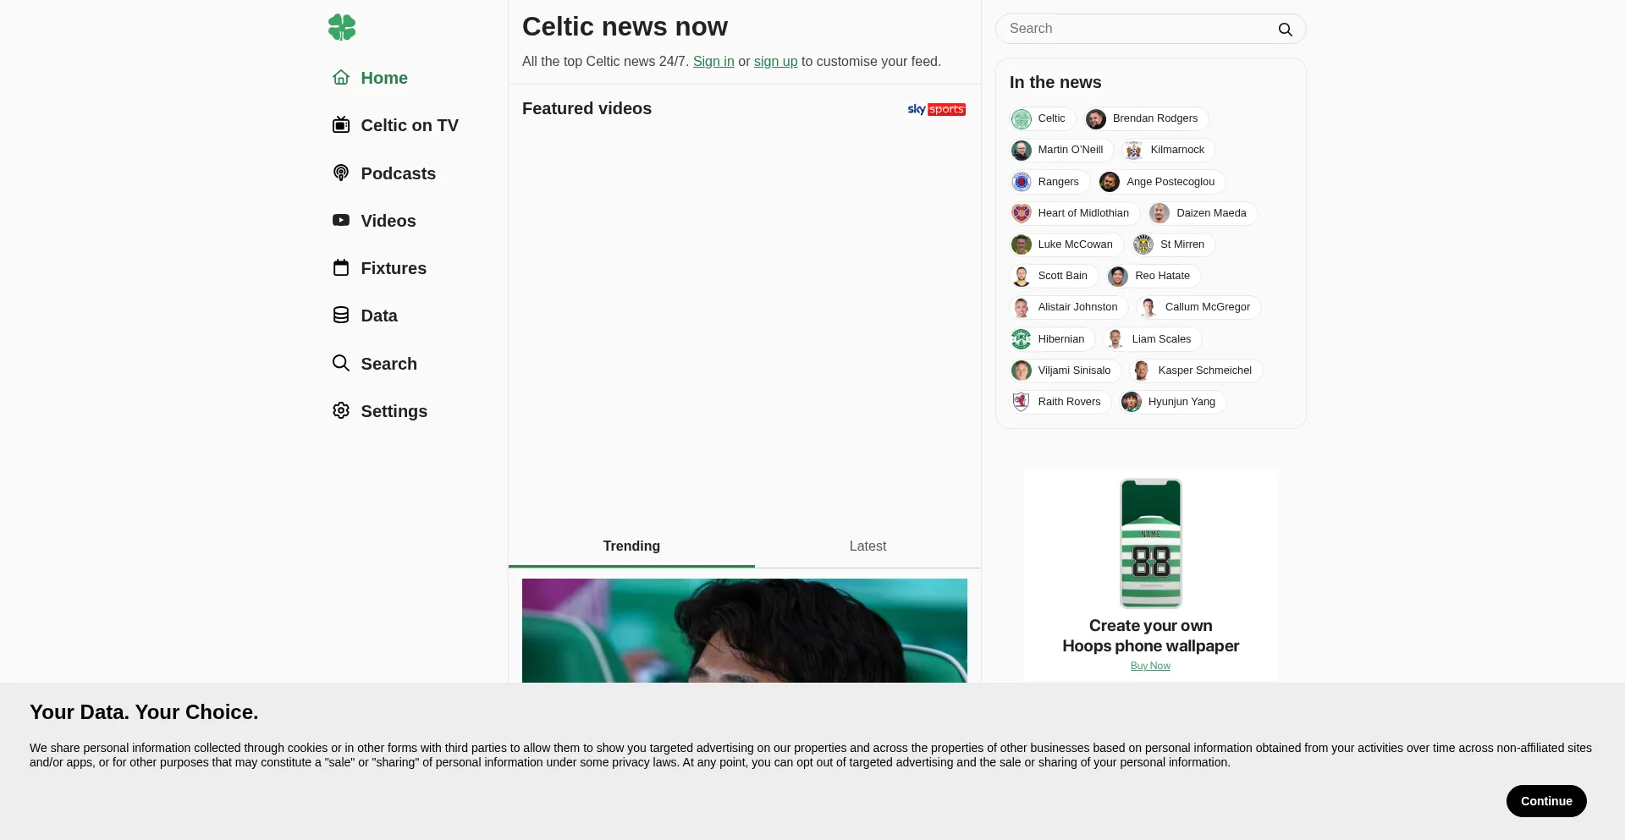This screenshot has height=840, width=1625.
Task: Open the trending article thumbnail image
Action: [x=744, y=630]
